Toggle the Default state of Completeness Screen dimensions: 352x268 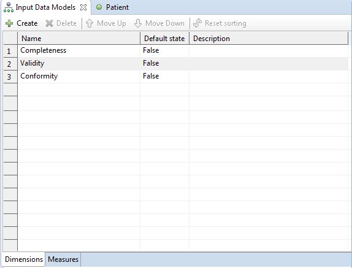165,50
